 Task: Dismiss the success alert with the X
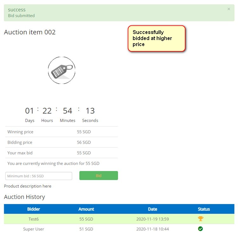(x=229, y=9)
